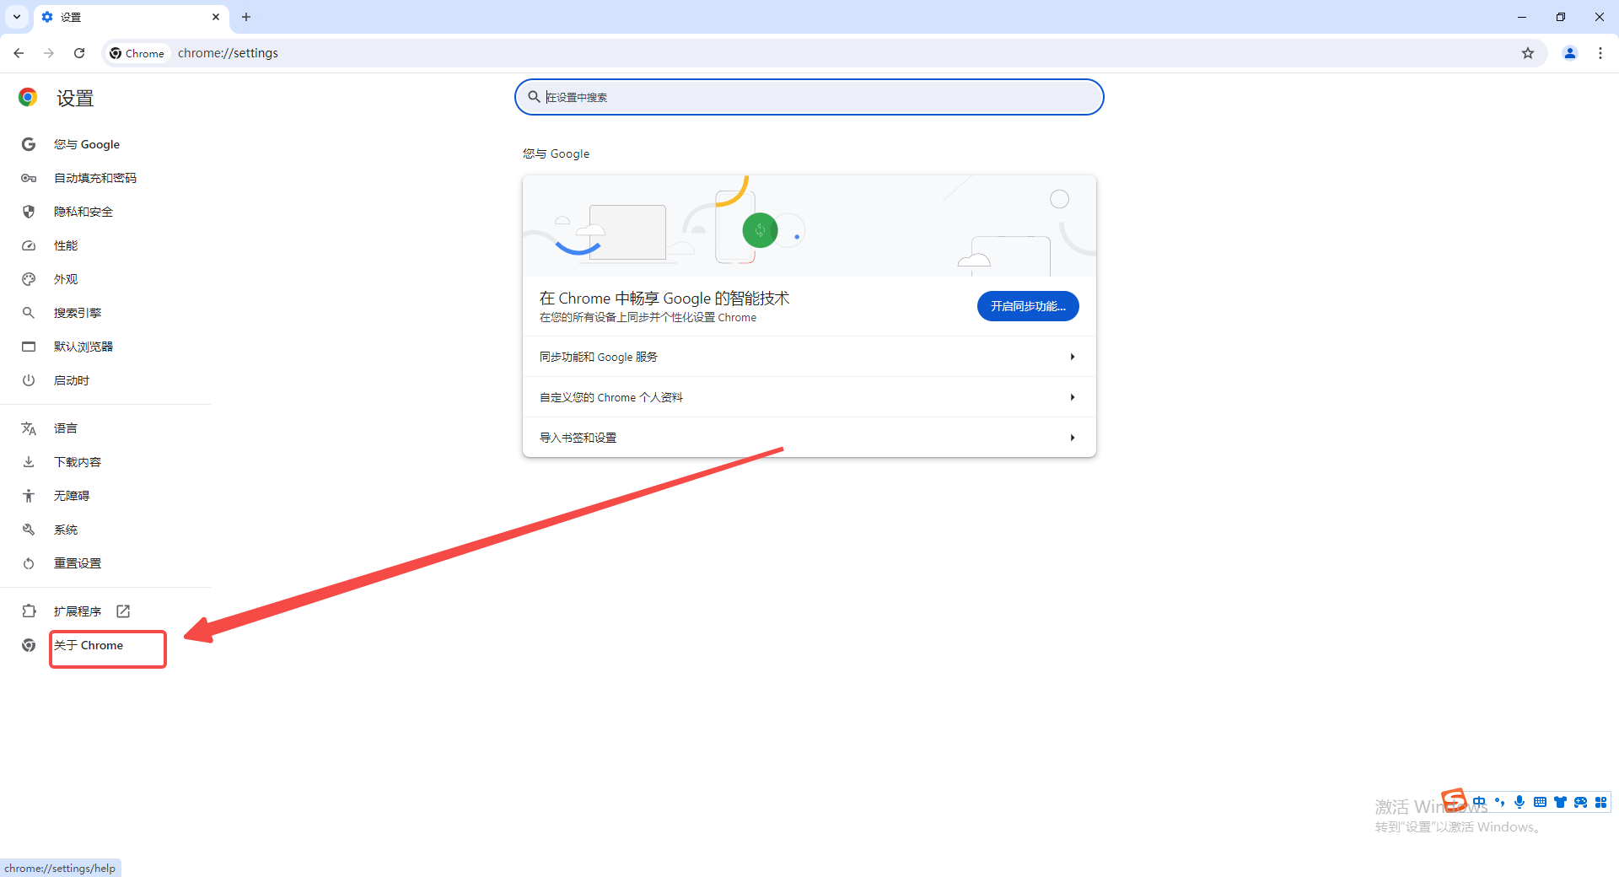Click arrow on 导入书签和设置 row
The height and width of the screenshot is (877, 1619).
click(1073, 438)
